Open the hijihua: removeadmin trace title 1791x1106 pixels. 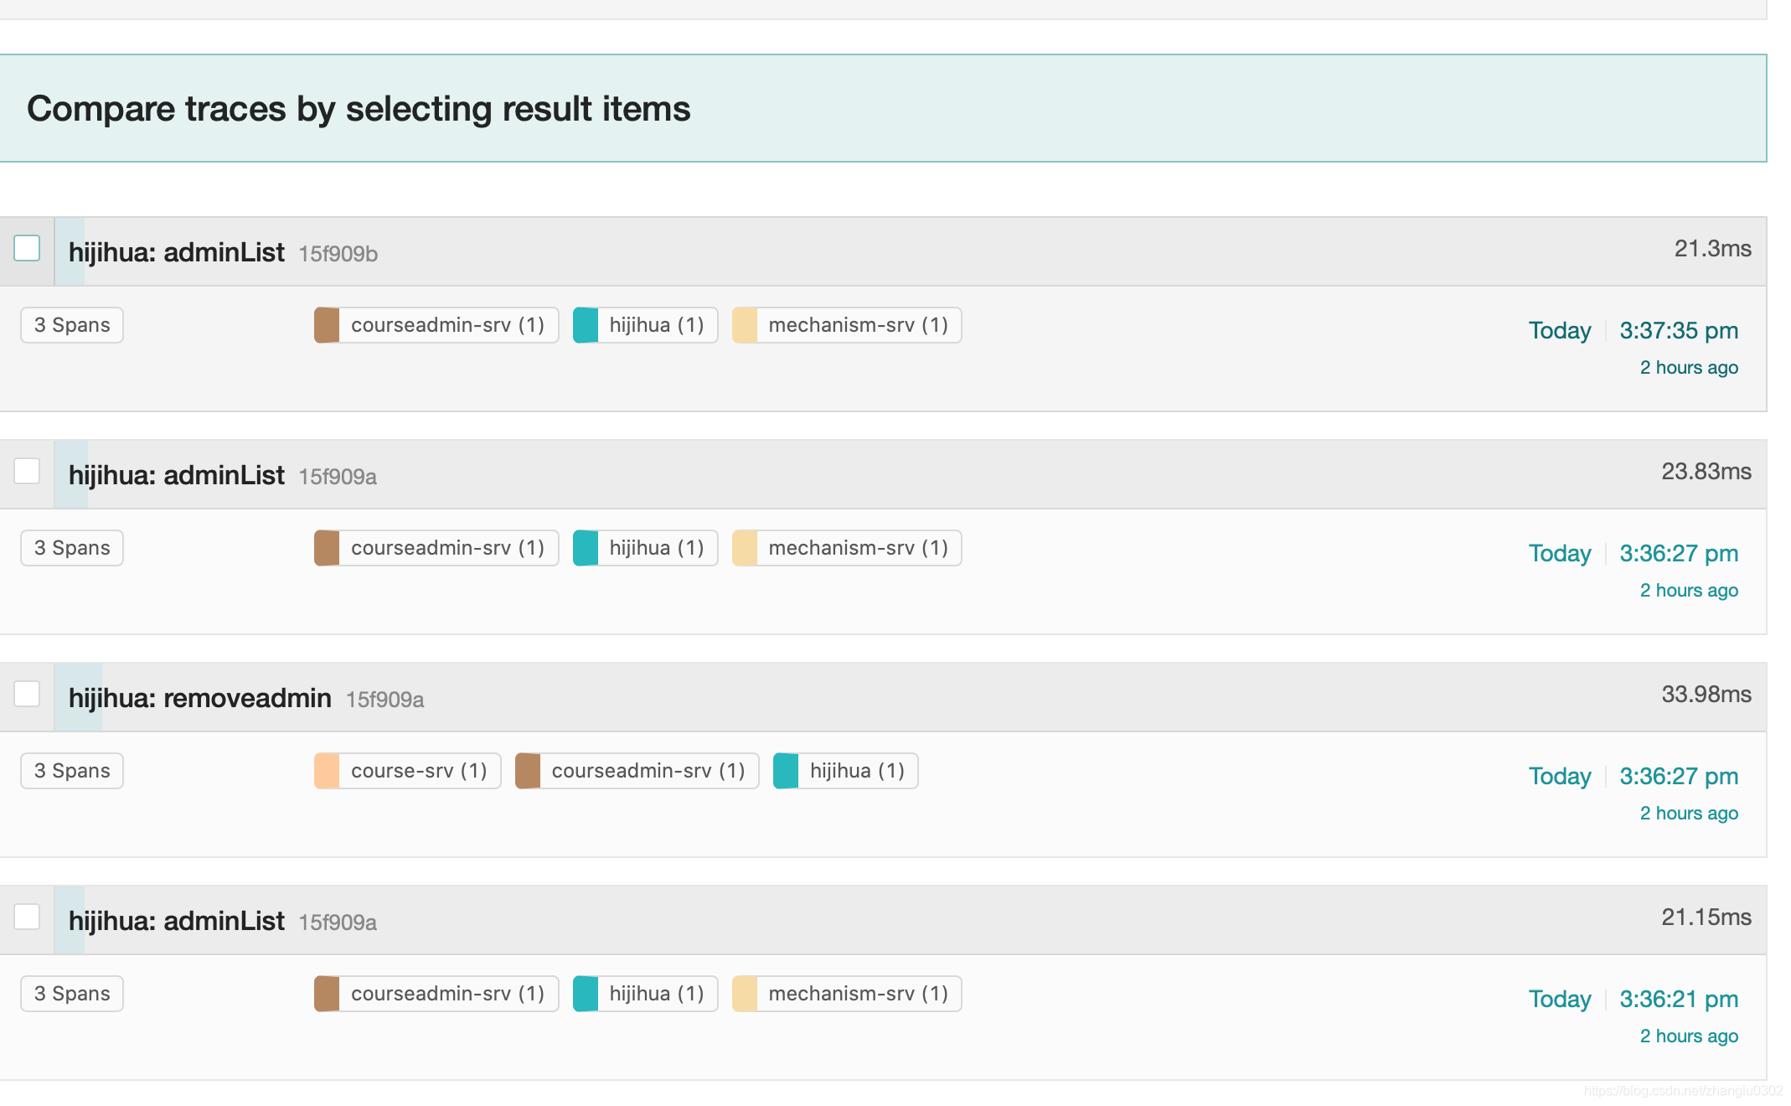tap(200, 698)
